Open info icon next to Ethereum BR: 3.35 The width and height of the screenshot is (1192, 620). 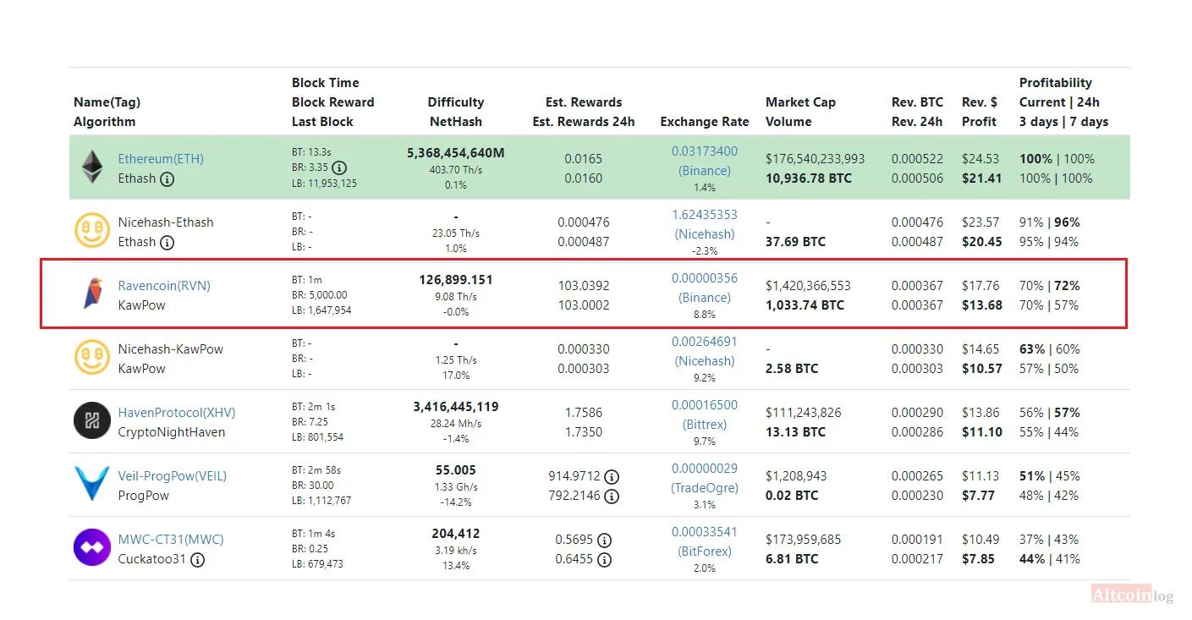[x=339, y=167]
